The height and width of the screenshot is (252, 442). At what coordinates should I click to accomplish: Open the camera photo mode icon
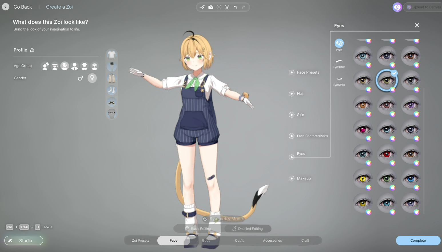[211, 7]
